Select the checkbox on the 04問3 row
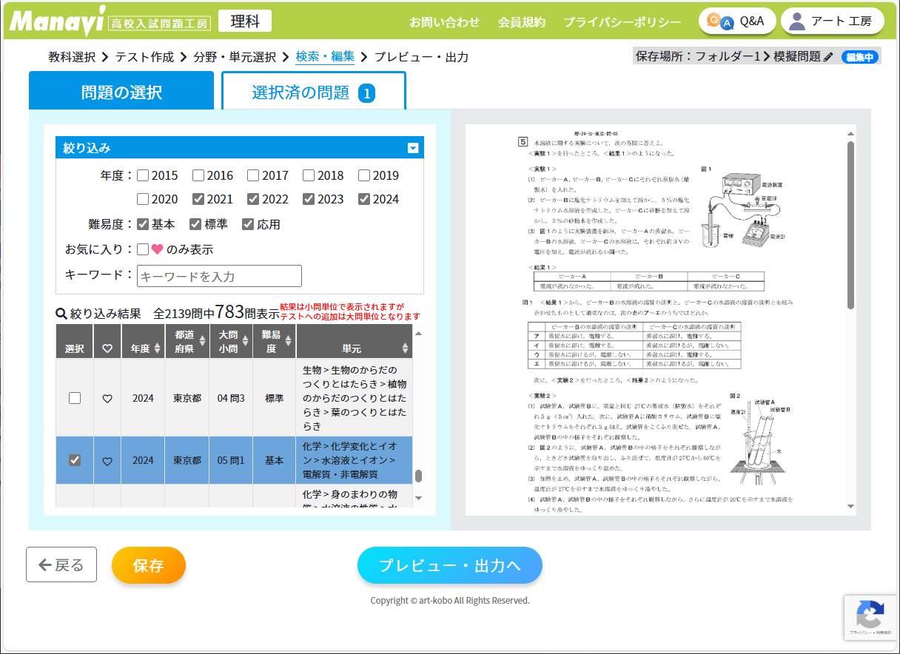Viewport: 900px width, 654px height. click(x=74, y=397)
